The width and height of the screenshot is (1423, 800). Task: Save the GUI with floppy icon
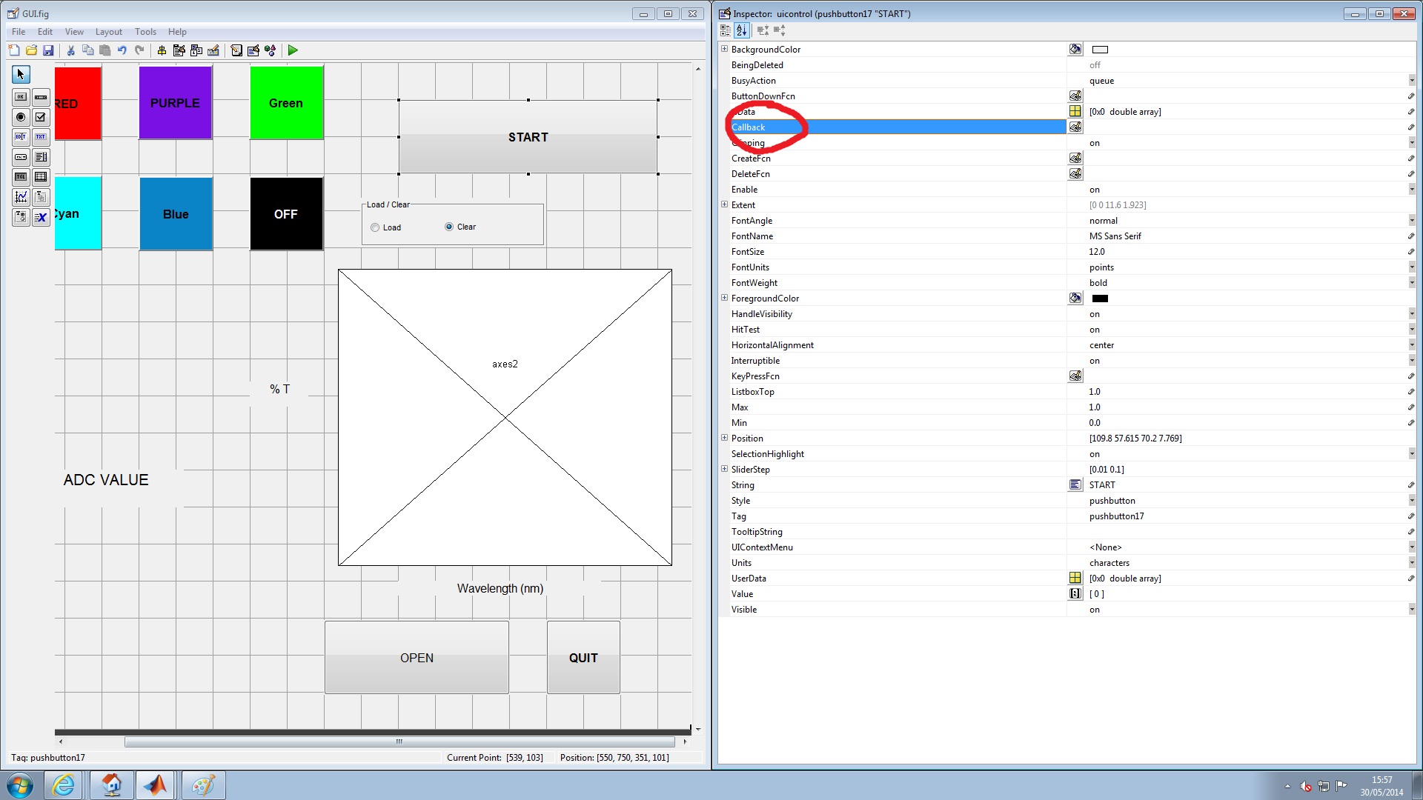pos(48,50)
